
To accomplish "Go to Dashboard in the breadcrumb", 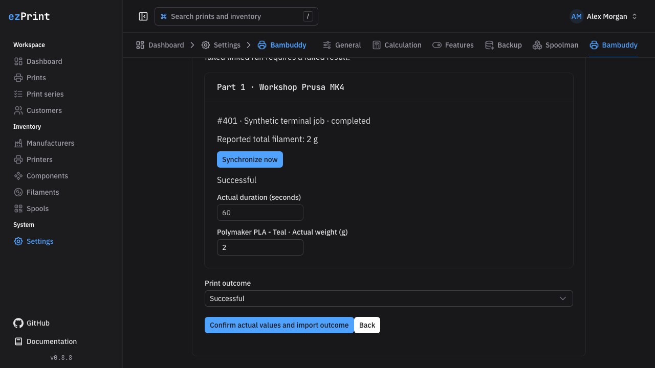I will point(160,45).
